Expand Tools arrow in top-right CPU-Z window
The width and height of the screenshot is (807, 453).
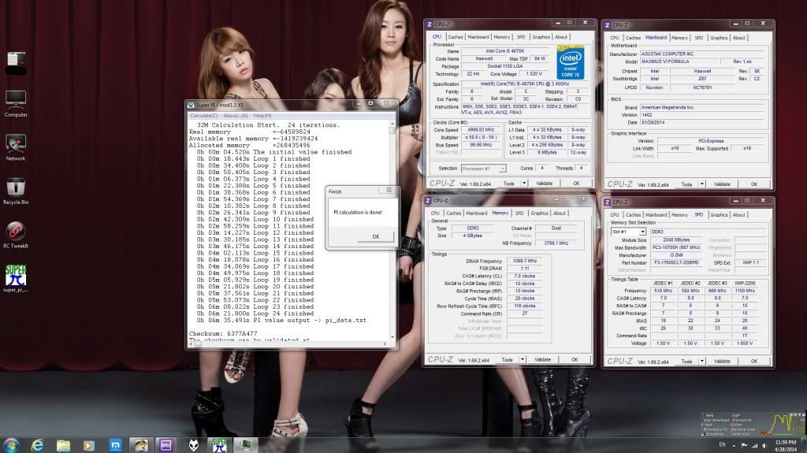[x=701, y=184]
